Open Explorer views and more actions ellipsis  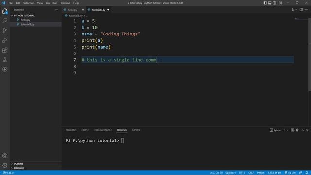(x=57, y=10)
